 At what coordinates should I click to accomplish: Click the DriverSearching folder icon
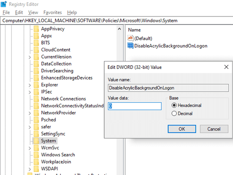36,71
